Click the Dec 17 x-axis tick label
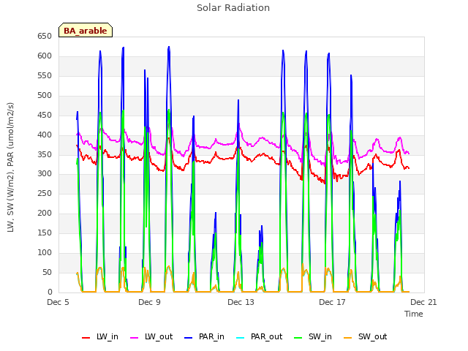The image size is (468, 351). (x=332, y=302)
